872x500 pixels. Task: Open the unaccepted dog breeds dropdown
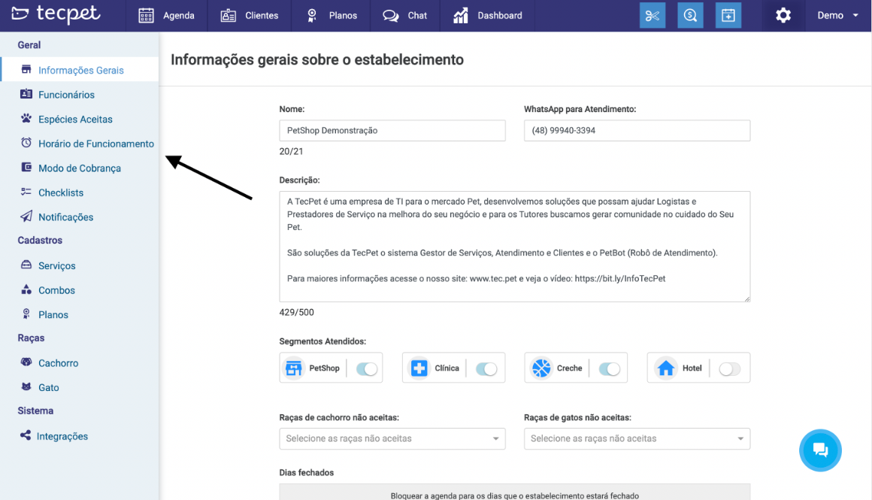point(392,438)
